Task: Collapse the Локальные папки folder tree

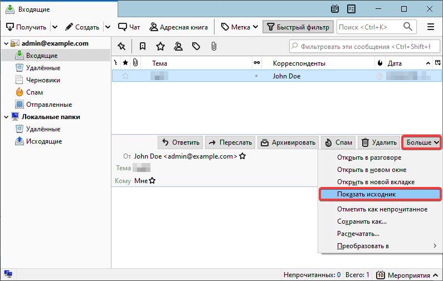Action: (x=6, y=117)
